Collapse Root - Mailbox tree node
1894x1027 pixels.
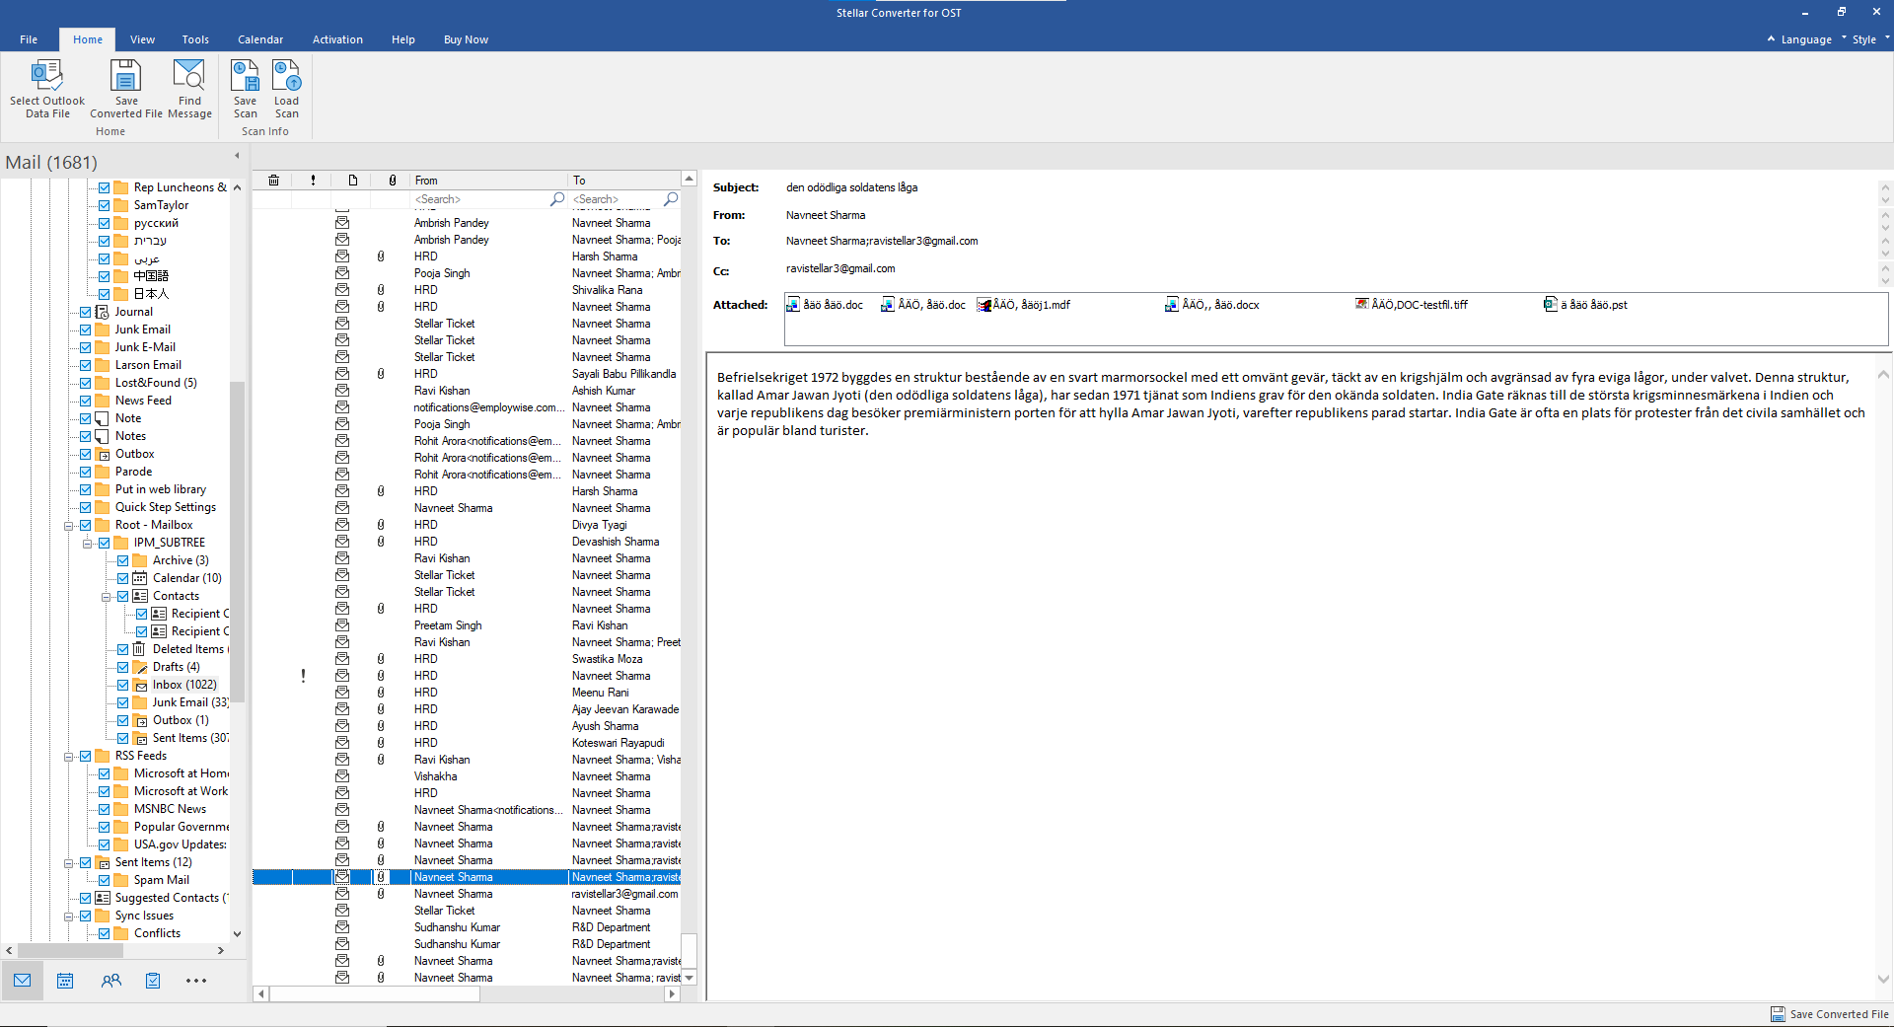(x=69, y=526)
